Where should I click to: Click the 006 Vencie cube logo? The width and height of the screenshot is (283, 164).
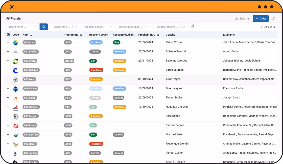click(16, 89)
